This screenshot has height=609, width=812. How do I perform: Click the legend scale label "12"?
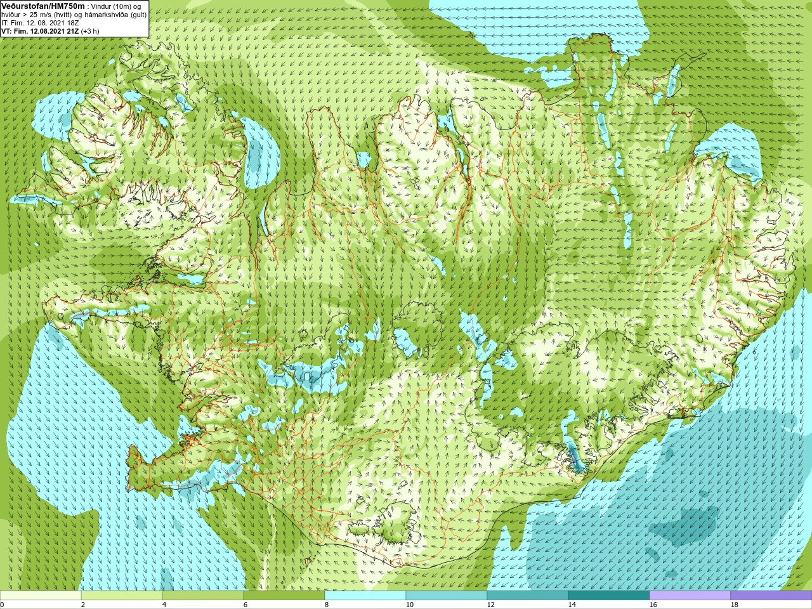pos(490,605)
